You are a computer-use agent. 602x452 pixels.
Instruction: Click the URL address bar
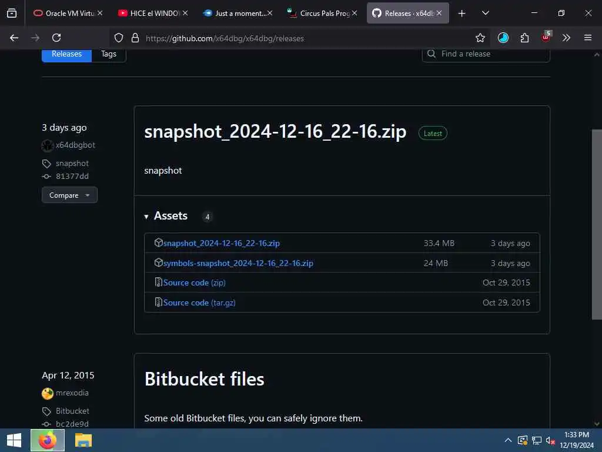click(299, 38)
